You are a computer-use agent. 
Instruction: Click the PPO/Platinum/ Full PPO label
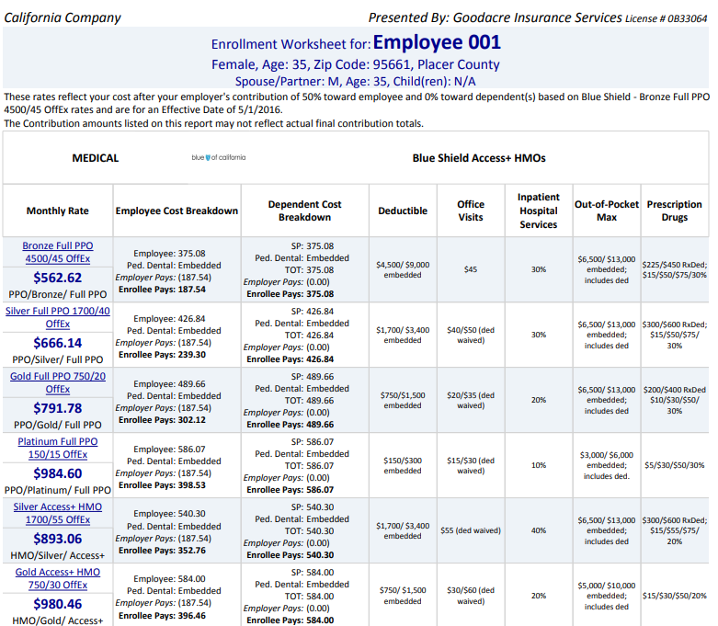(58, 490)
